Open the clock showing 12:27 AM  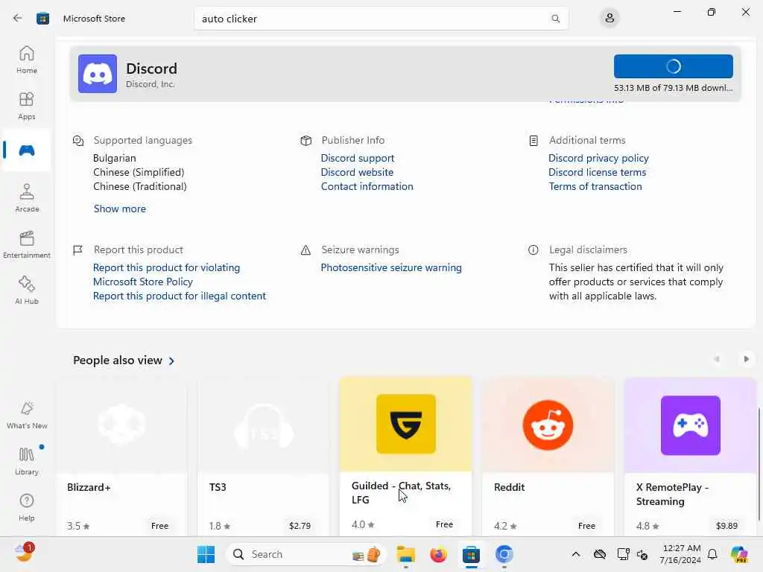680,554
